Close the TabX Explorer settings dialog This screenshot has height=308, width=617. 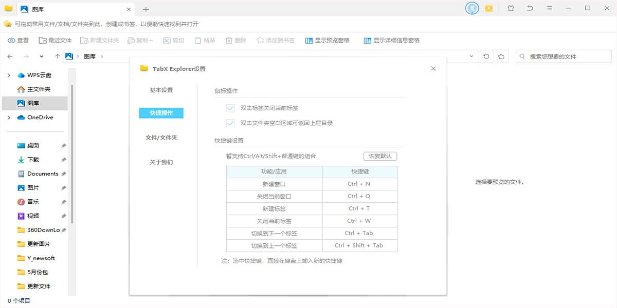point(433,68)
